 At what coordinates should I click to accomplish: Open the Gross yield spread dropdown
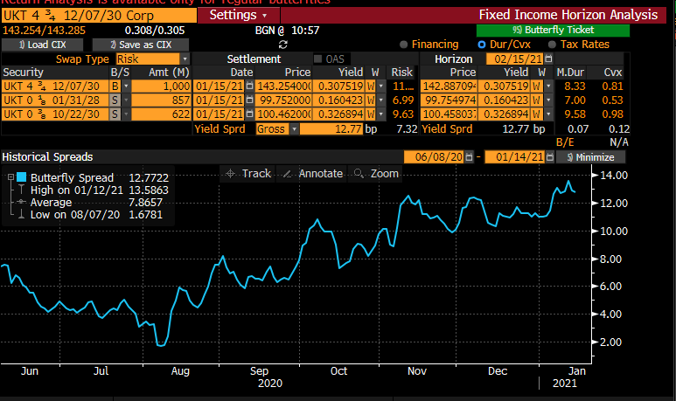point(294,128)
